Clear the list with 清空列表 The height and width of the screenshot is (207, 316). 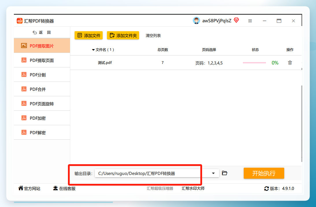[153, 36]
